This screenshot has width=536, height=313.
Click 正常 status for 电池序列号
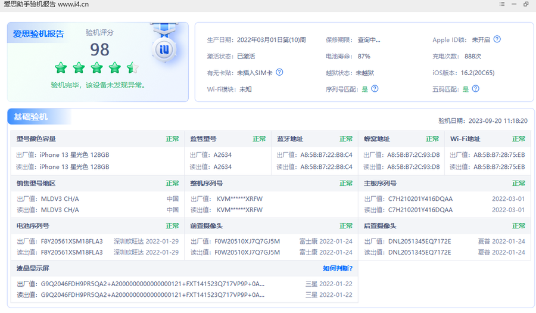point(172,226)
